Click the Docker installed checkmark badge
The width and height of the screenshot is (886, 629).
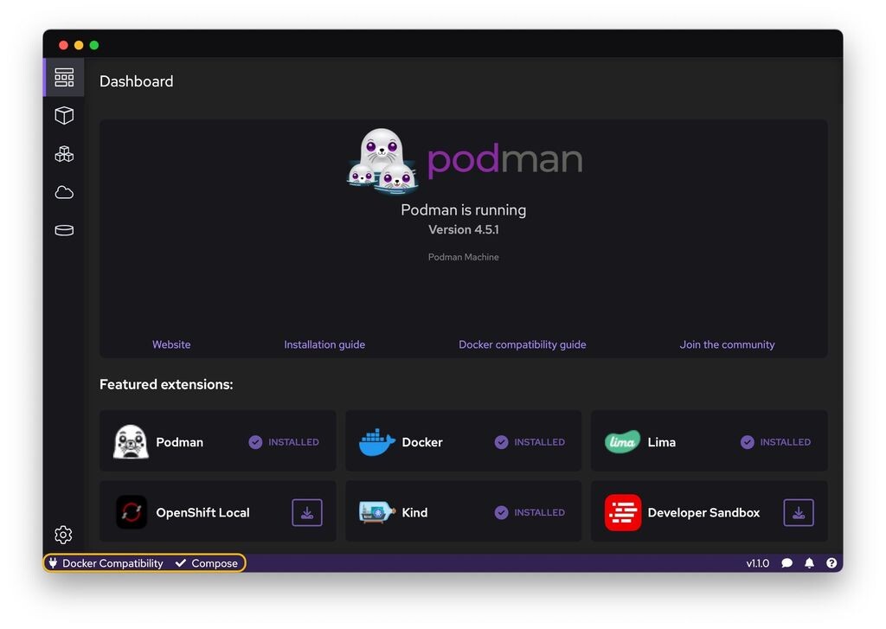coord(501,442)
